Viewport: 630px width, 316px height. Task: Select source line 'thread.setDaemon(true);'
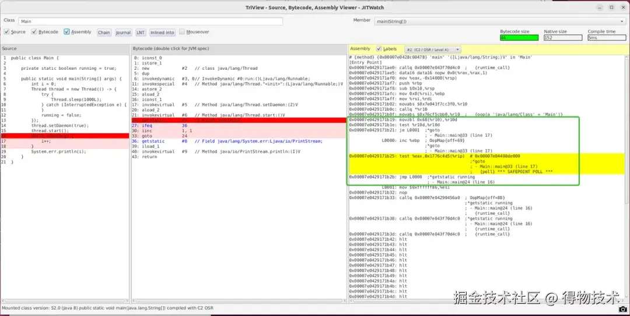[x=60, y=126]
